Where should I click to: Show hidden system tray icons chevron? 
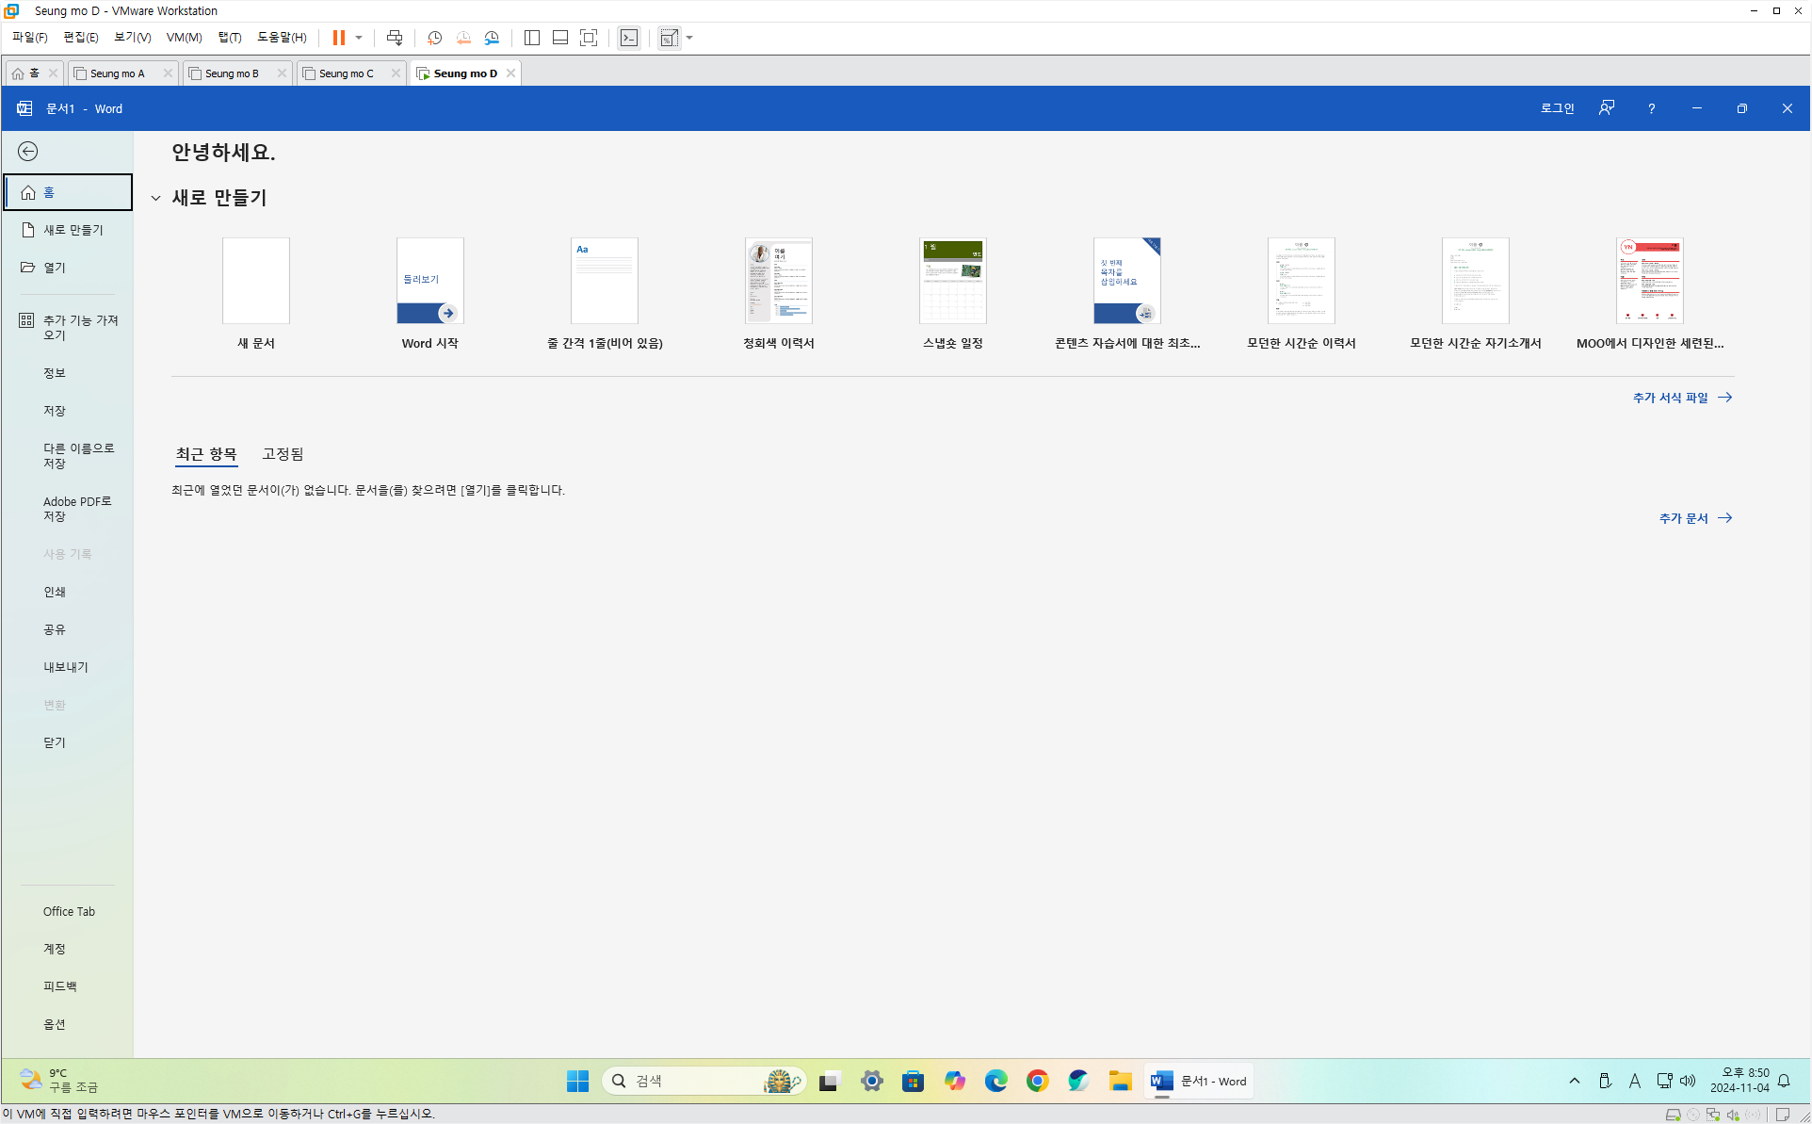tap(1574, 1081)
